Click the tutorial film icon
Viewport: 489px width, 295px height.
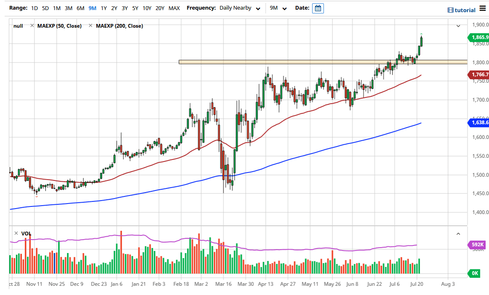coord(450,10)
